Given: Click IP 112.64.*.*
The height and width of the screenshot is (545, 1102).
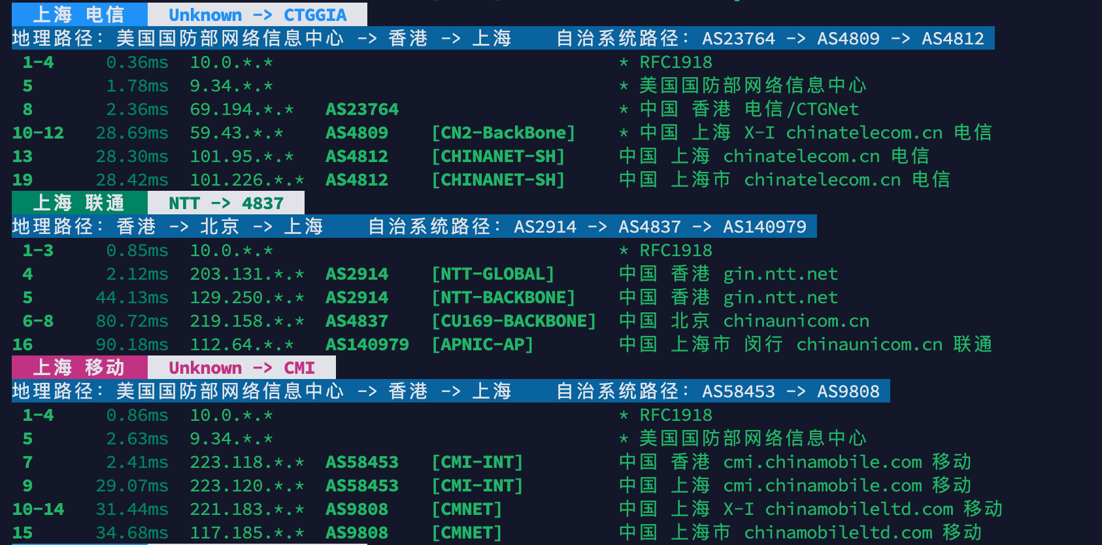Looking at the screenshot, I should 242,344.
